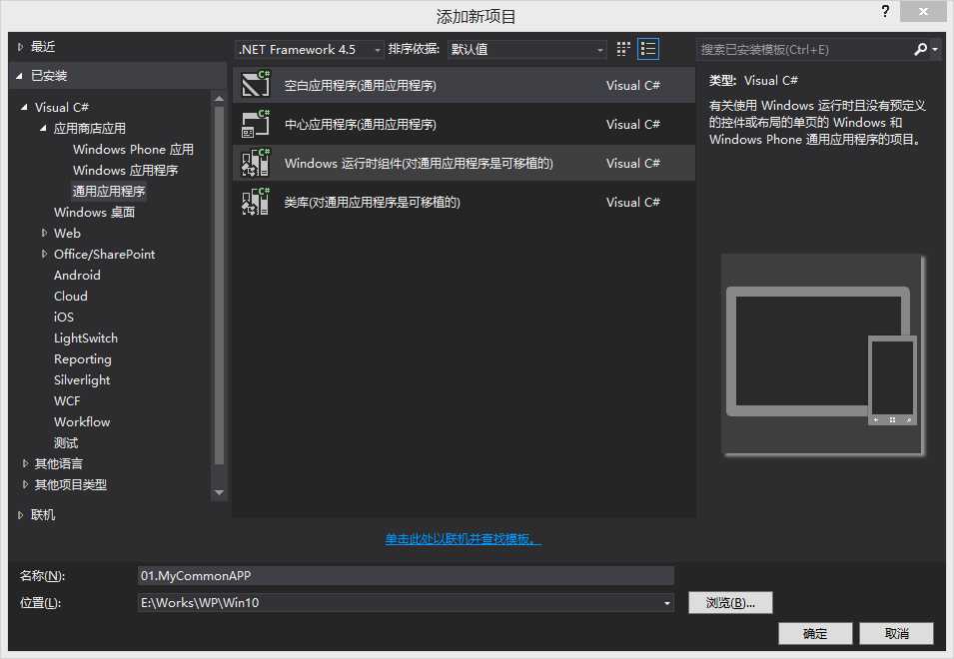This screenshot has width=954, height=659.
Task: Select the Hub app template icon
Action: pyautogui.click(x=256, y=124)
